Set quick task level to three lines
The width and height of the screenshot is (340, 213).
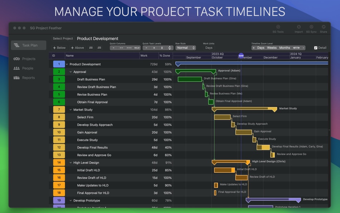point(162,48)
